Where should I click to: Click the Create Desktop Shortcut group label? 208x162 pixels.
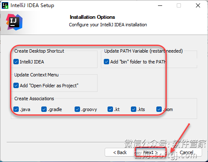[x=39, y=51]
